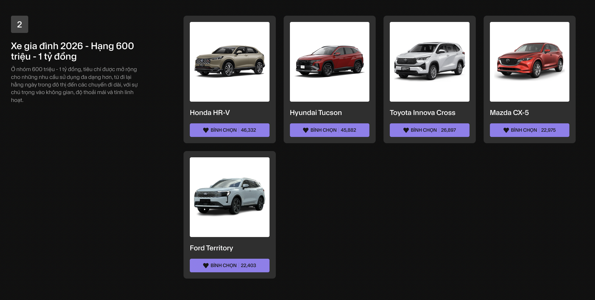This screenshot has width=595, height=300.
Task: Select the Ford Territory title
Action: pyautogui.click(x=211, y=248)
